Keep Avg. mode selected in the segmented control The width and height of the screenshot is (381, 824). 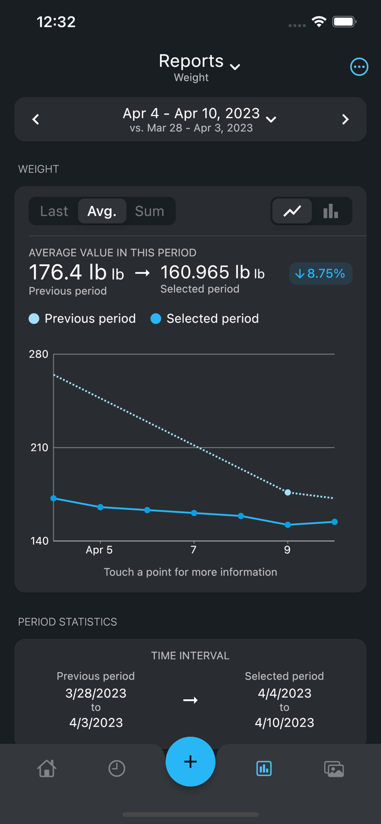[x=102, y=211]
